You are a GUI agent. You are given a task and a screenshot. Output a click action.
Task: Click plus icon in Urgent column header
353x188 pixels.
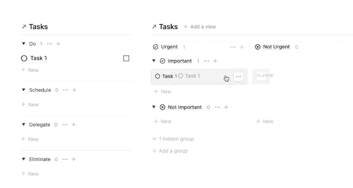(x=242, y=47)
